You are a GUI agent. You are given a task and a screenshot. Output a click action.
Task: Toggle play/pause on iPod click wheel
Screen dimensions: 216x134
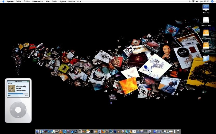pyautogui.click(x=18, y=117)
